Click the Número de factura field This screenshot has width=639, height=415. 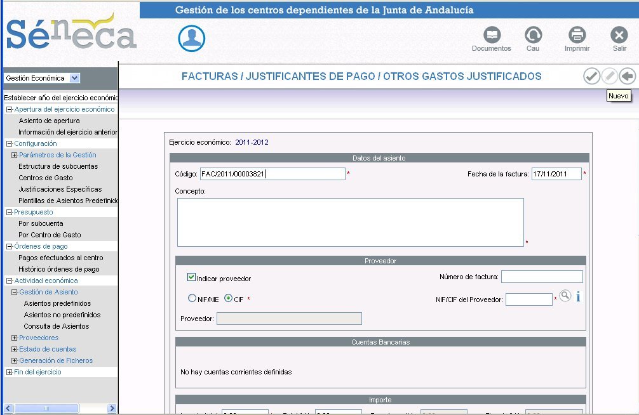(x=542, y=277)
